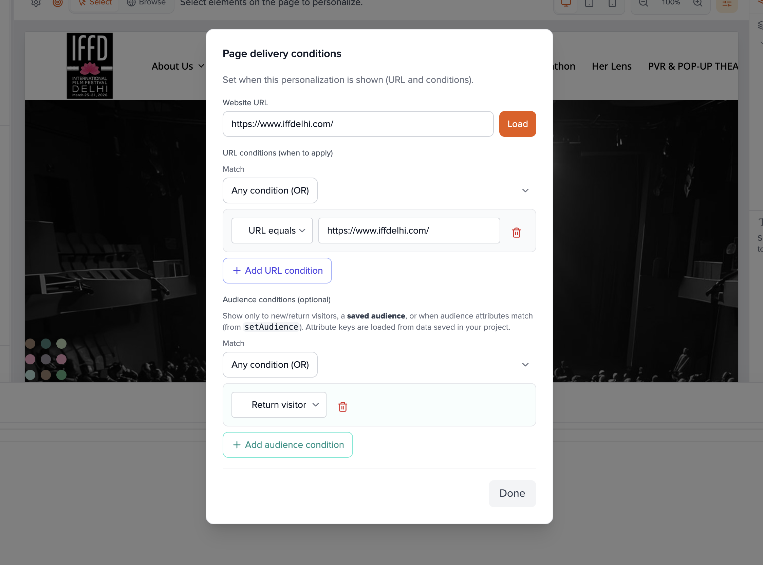Zoom in the page preview
This screenshot has height=565, width=763.
point(698,3)
